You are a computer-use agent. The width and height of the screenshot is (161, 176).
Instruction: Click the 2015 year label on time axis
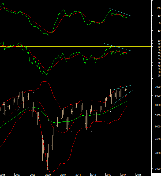(x=139, y=175)
